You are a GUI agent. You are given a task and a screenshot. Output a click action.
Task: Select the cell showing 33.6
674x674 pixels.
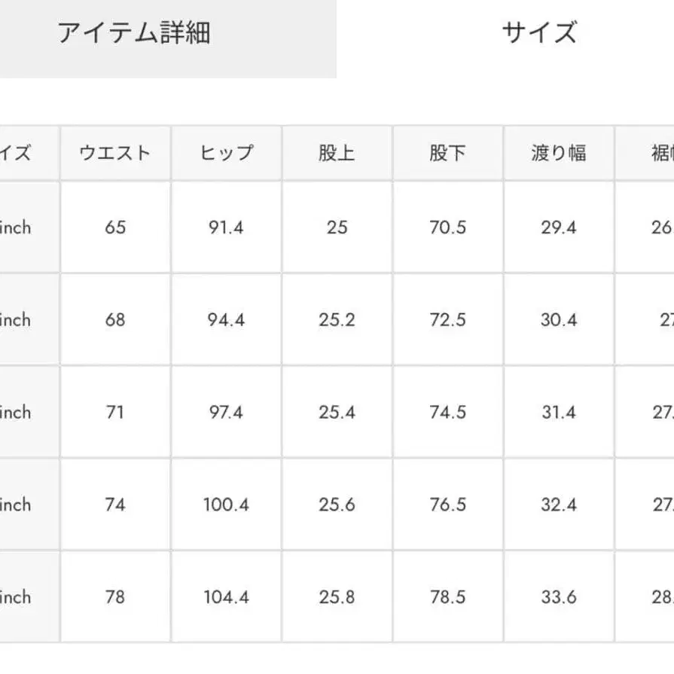(x=558, y=597)
